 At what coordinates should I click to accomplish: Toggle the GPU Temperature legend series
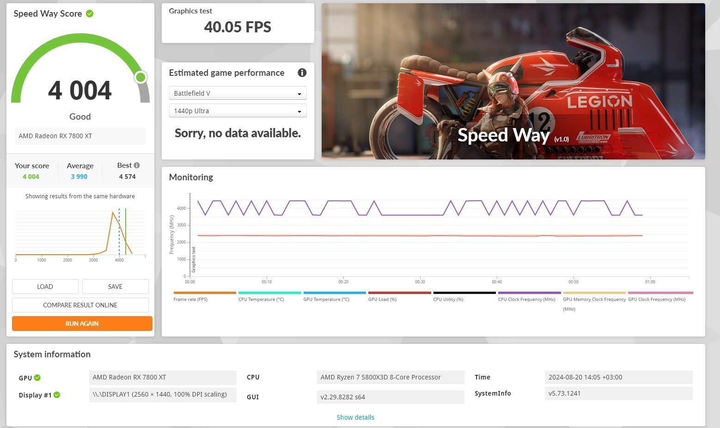tap(335, 296)
